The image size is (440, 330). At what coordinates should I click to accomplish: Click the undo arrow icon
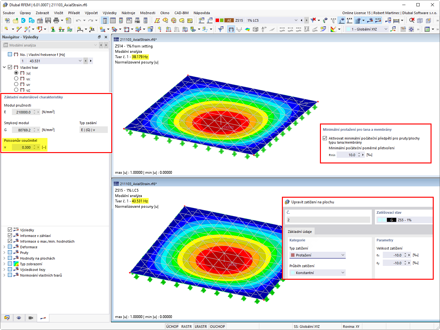click(78, 20)
